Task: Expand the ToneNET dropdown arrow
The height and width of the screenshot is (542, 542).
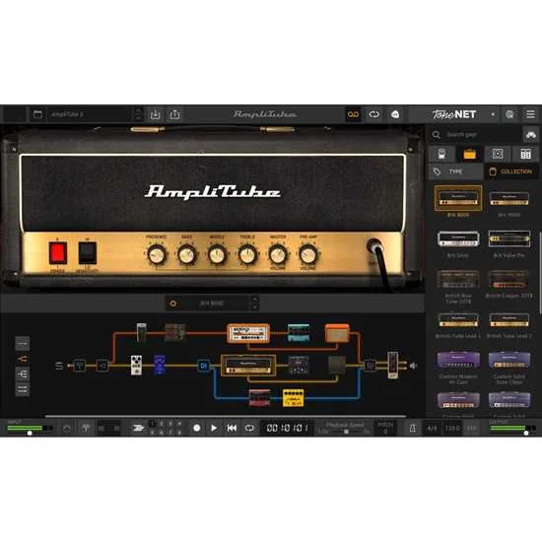Action: point(493,114)
